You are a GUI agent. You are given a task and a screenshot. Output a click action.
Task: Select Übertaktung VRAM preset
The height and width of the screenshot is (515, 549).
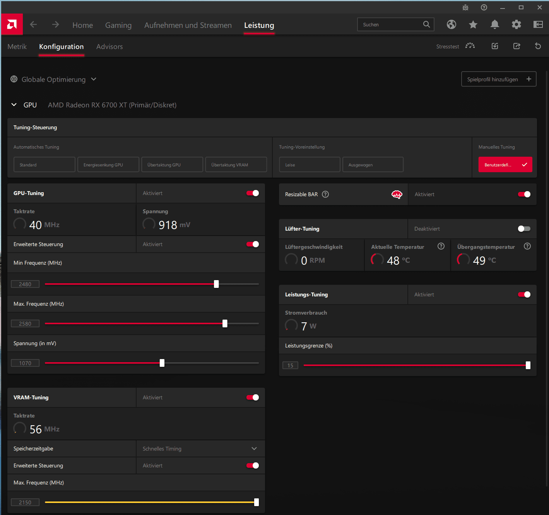click(x=236, y=164)
